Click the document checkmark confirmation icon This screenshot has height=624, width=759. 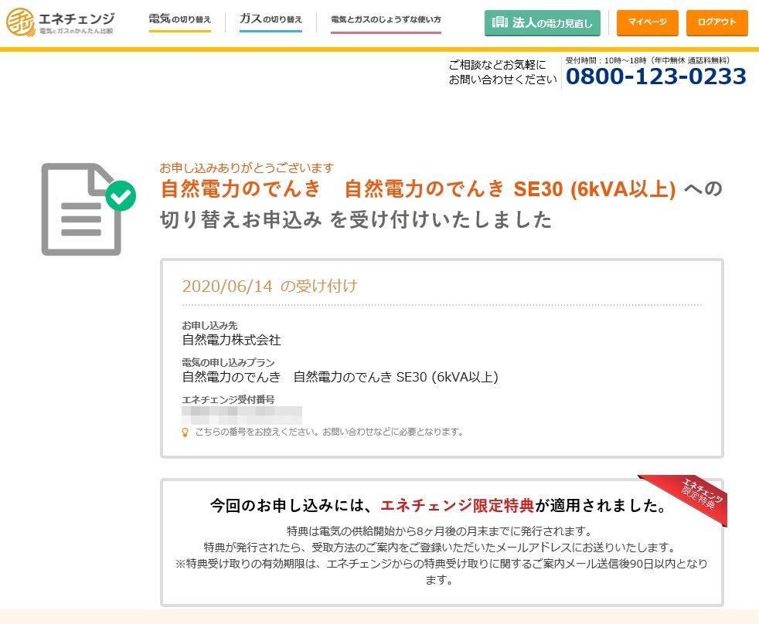click(x=89, y=209)
